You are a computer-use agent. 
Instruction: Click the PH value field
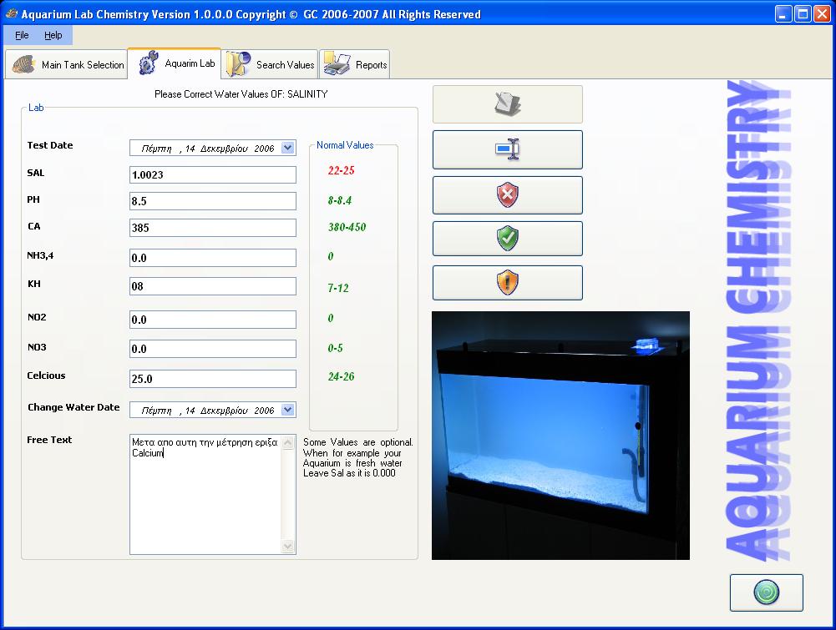(x=212, y=201)
